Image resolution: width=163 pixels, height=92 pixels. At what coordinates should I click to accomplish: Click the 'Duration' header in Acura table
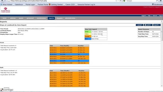[x=81, y=46]
